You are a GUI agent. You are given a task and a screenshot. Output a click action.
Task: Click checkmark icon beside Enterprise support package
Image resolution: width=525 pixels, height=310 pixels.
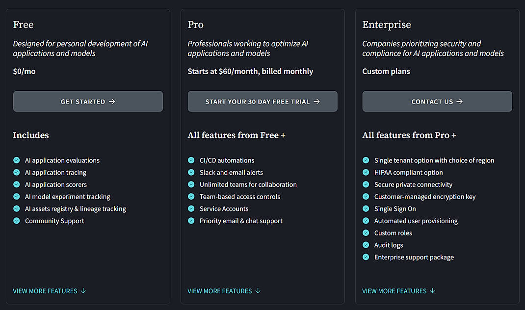coord(366,257)
